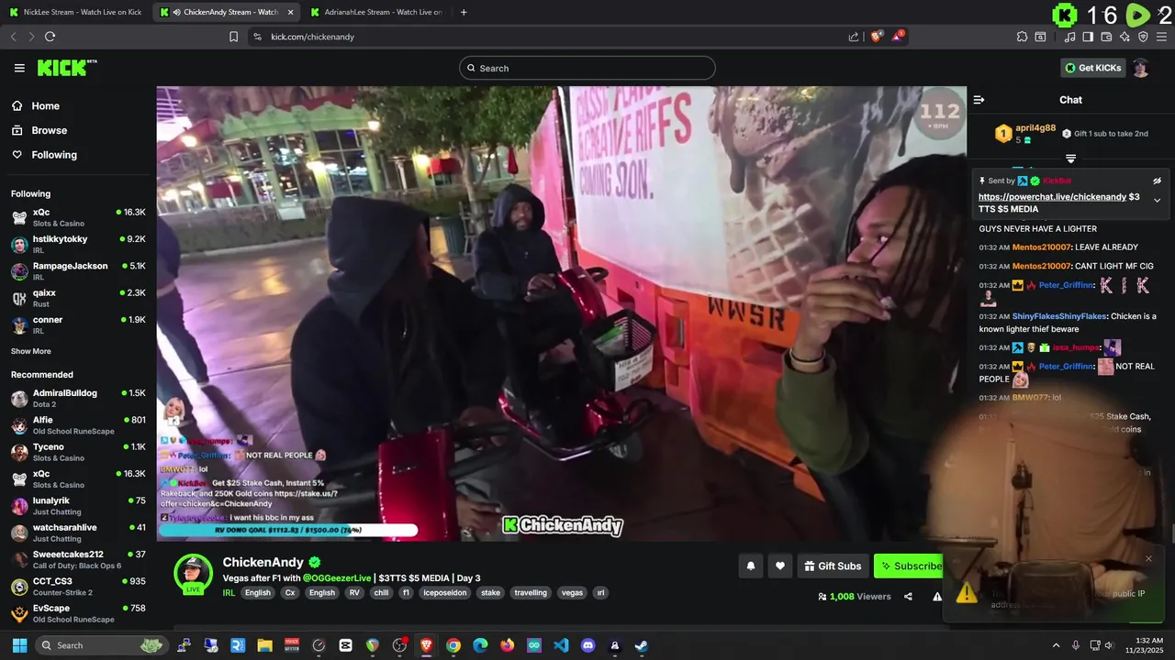
Task: Open Tyceno channel in Recommended
Action: (78, 452)
